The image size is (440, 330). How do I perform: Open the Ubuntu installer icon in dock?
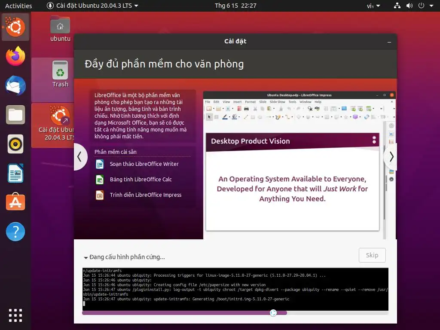tap(15, 27)
